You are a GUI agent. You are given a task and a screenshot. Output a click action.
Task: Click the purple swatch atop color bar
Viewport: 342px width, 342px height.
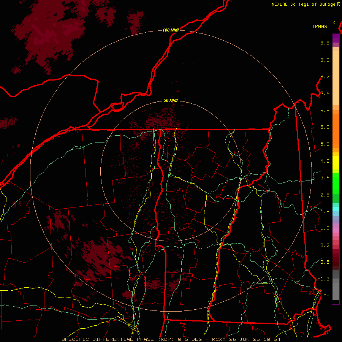(336, 38)
